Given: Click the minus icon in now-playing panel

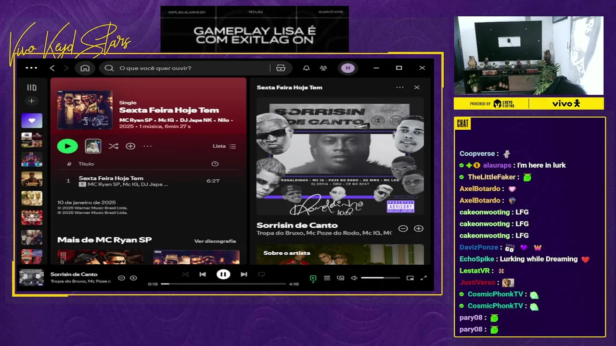Looking at the screenshot, I should click(x=403, y=229).
